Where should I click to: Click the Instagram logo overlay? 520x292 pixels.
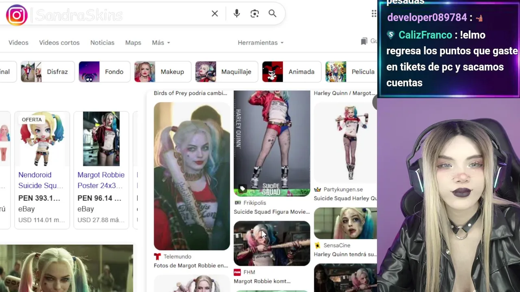tap(17, 15)
